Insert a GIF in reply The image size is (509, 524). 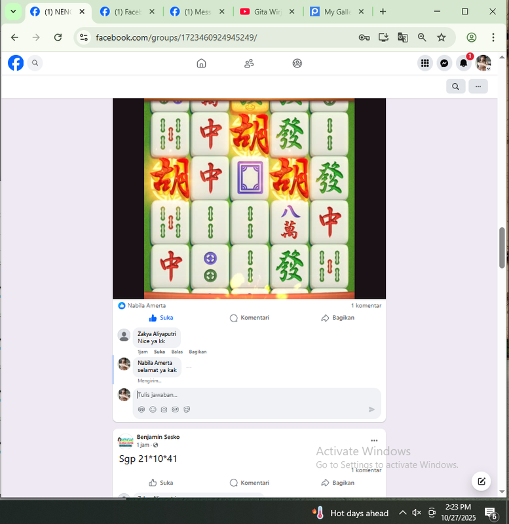point(175,409)
